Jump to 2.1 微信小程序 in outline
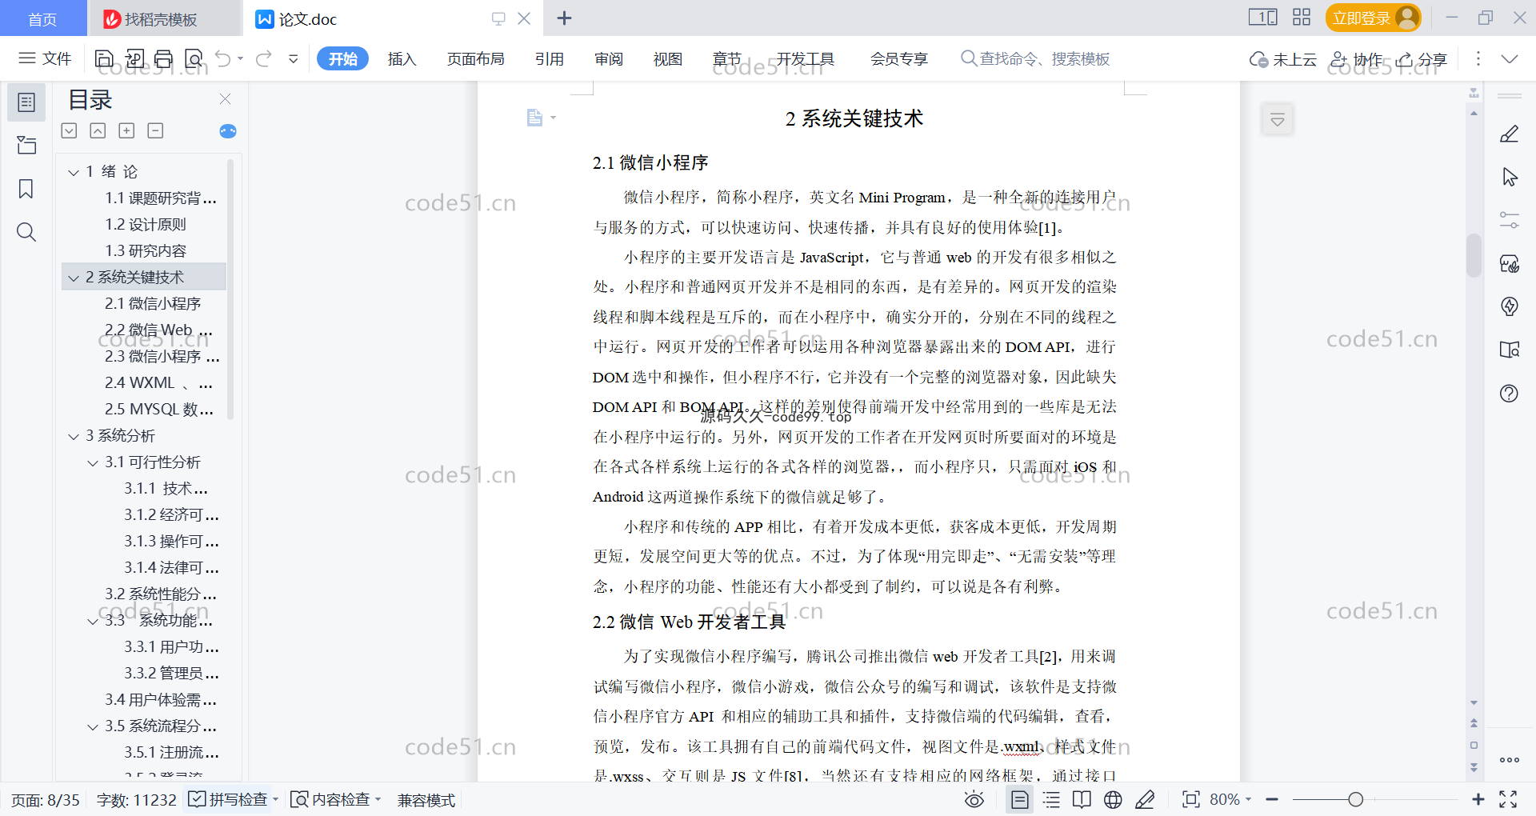The width and height of the screenshot is (1536, 816). [153, 304]
